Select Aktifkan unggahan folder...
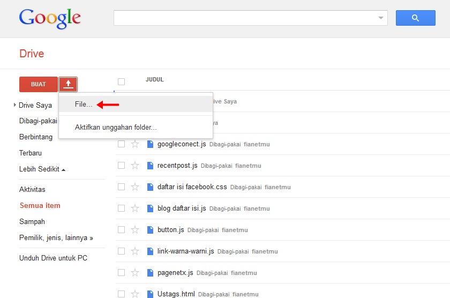 (x=136, y=127)
